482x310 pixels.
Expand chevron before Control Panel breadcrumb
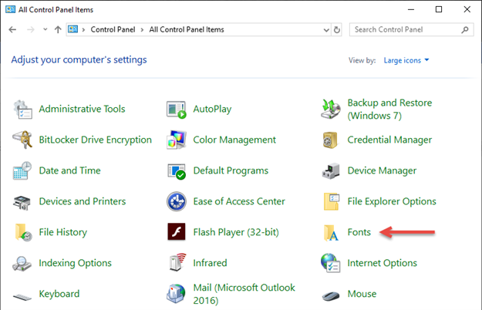[x=83, y=30]
